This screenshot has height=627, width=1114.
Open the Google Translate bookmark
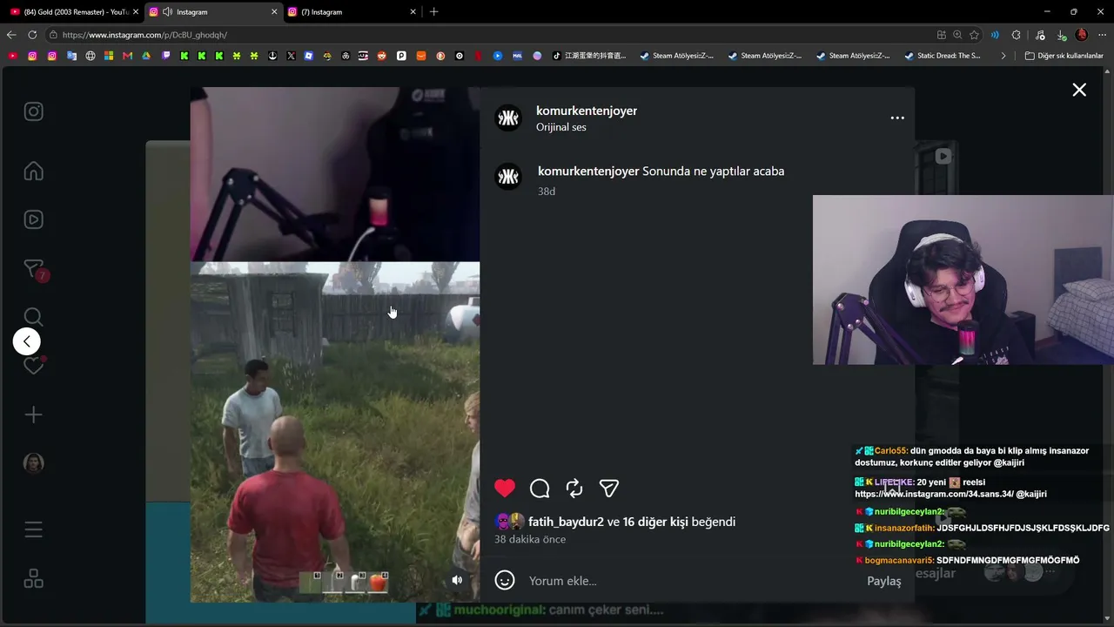pyautogui.click(x=71, y=56)
